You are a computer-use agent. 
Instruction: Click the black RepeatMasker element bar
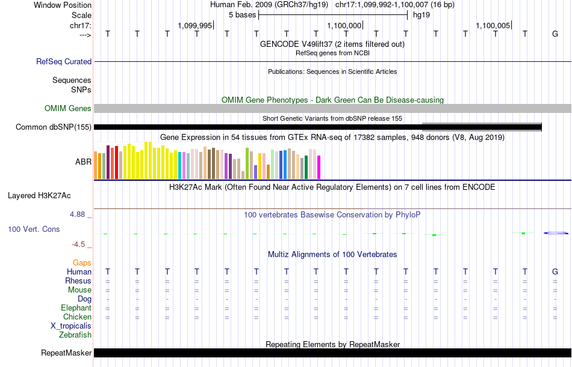[x=332, y=353]
